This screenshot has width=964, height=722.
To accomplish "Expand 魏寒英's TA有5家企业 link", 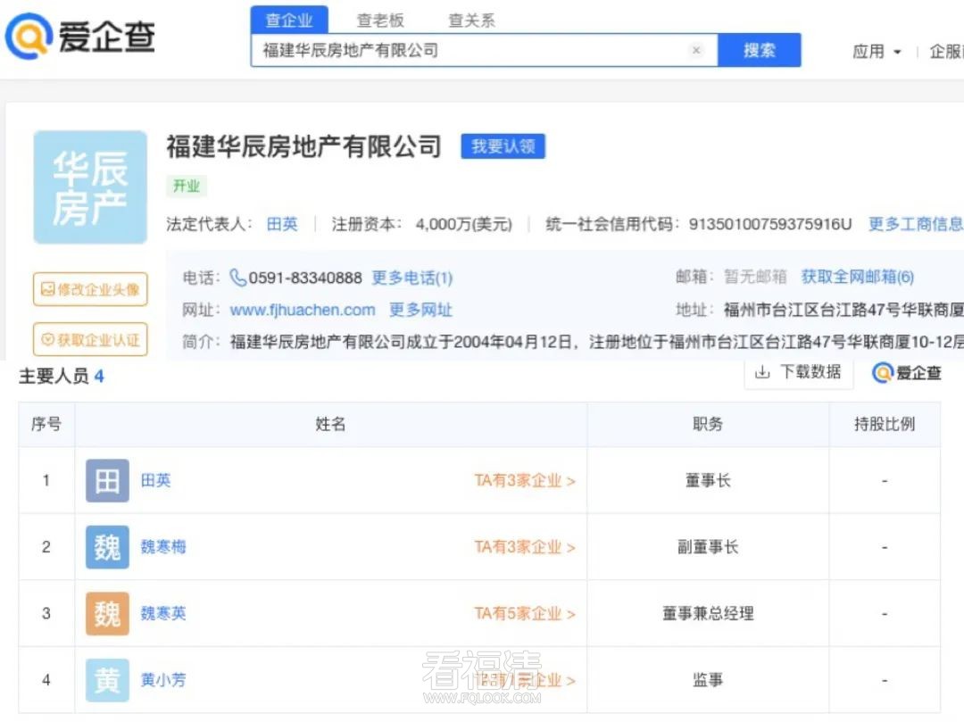I will [x=524, y=614].
